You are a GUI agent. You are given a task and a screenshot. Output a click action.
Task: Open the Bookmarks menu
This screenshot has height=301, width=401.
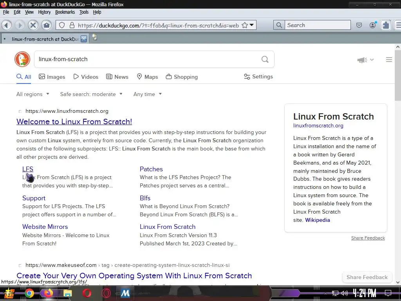(x=65, y=12)
